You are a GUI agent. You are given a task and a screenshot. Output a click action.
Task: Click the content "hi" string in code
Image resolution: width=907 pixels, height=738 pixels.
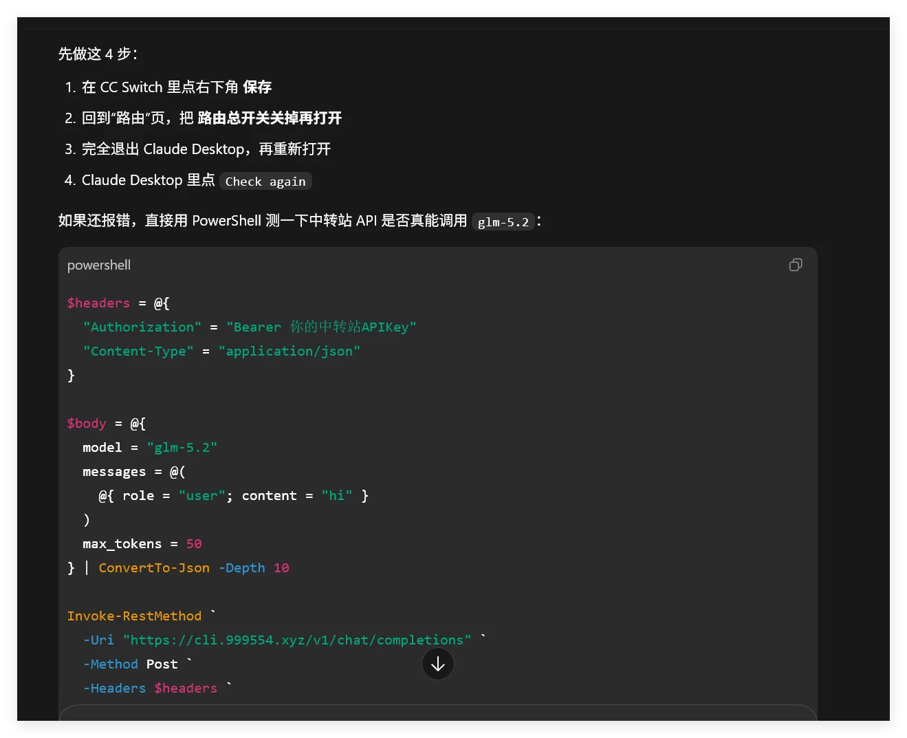pyautogui.click(x=337, y=495)
